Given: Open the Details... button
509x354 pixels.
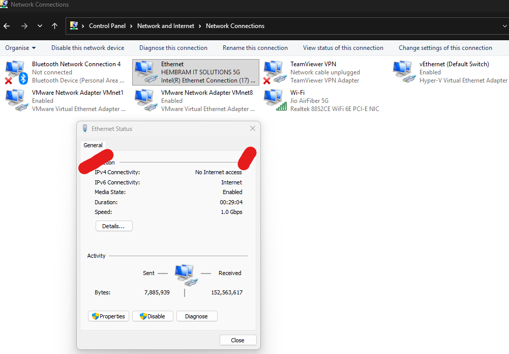Looking at the screenshot, I should [114, 226].
